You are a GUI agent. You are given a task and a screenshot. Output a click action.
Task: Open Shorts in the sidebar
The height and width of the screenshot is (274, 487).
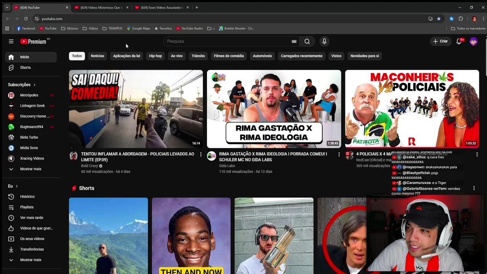coord(31,67)
